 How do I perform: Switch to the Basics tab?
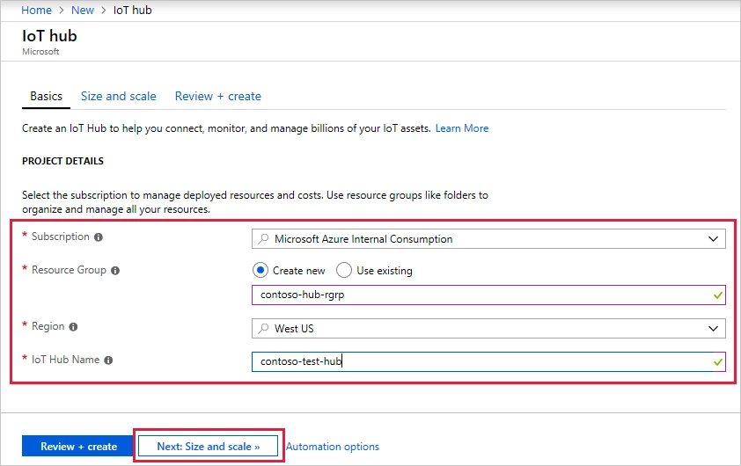46,97
